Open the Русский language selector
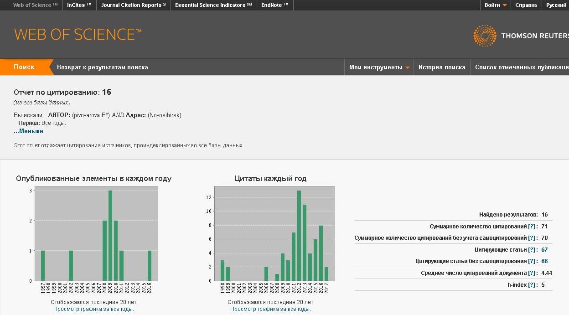 point(556,5)
